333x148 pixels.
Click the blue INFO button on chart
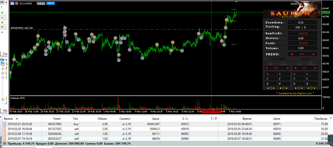(x=51, y=3)
